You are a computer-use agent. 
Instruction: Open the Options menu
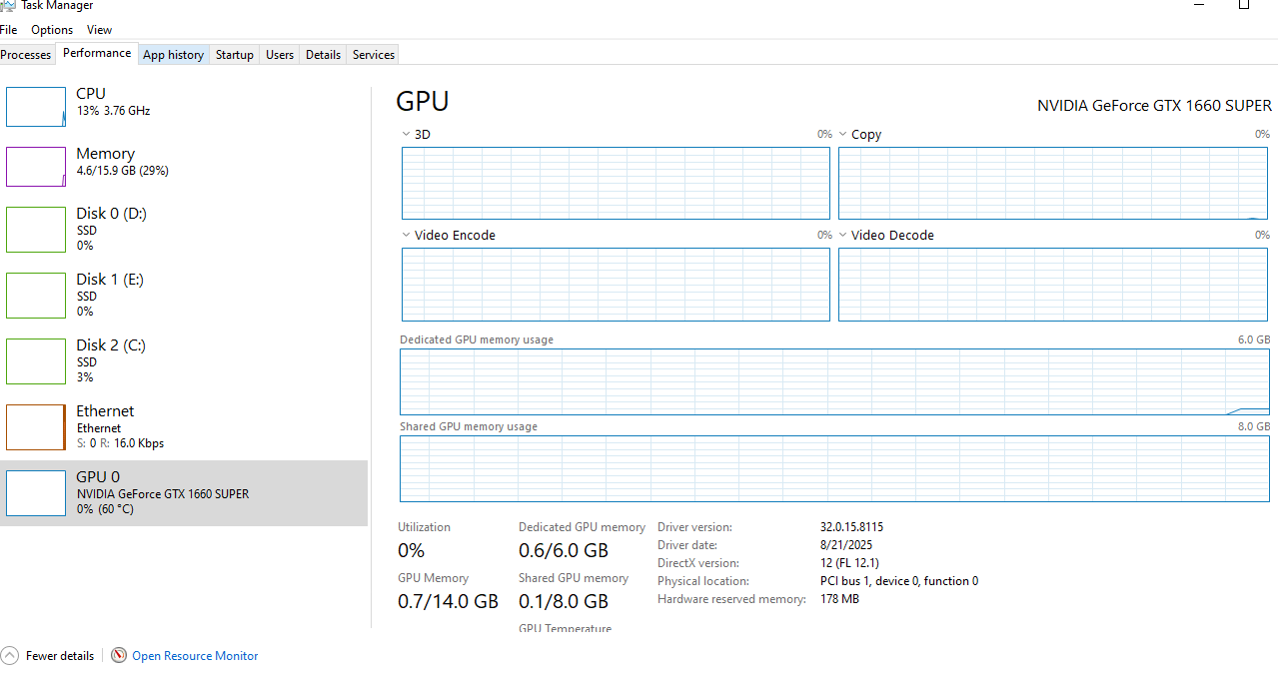point(52,30)
